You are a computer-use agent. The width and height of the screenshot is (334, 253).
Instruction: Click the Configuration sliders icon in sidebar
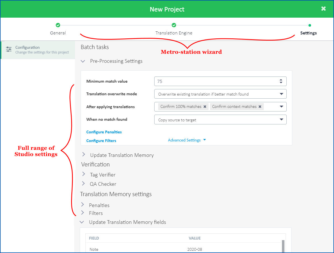tap(9, 49)
